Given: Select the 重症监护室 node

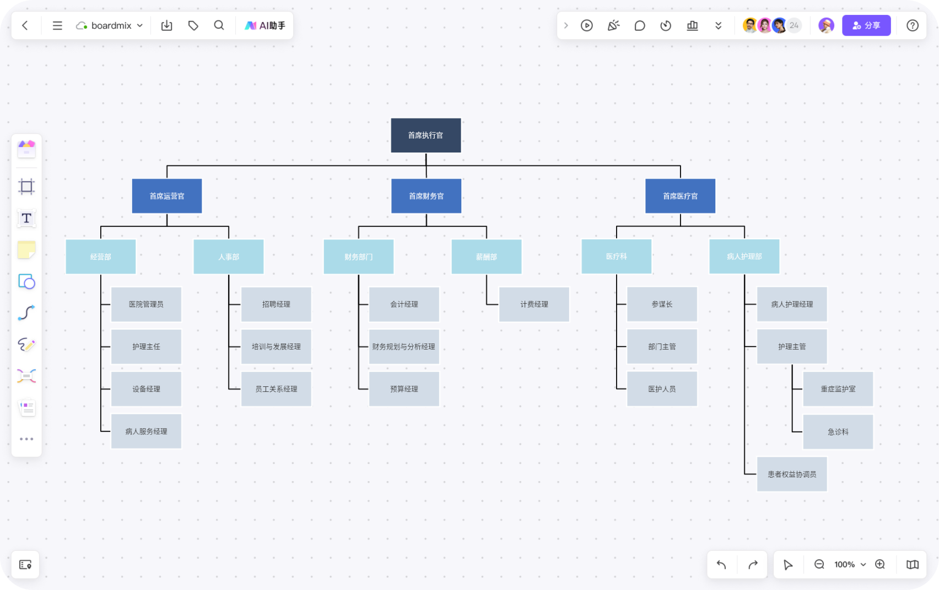Looking at the screenshot, I should [x=838, y=389].
